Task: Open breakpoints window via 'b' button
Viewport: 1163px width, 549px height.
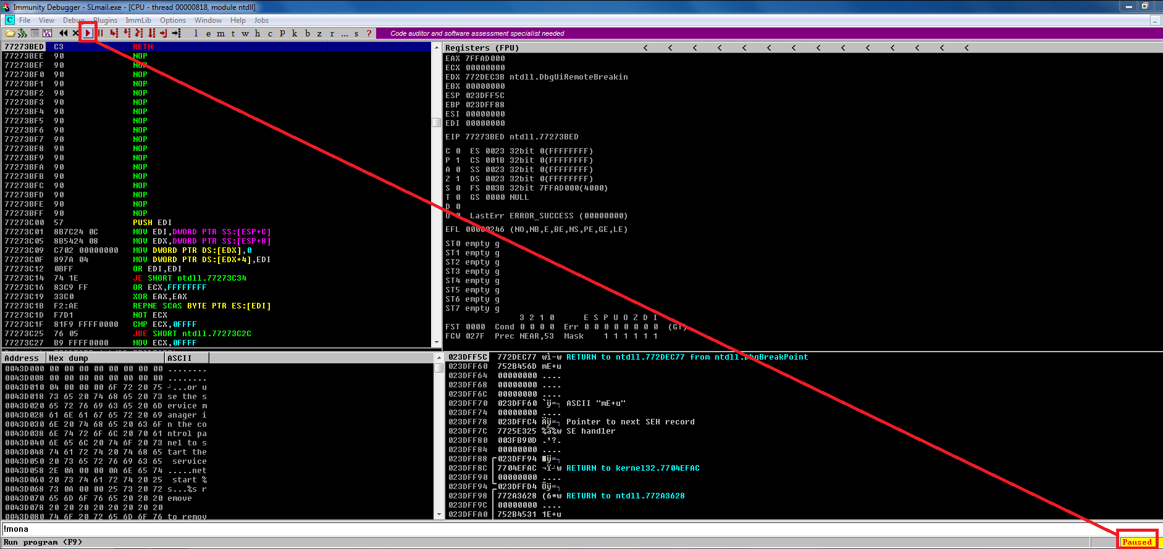Action: [x=307, y=33]
